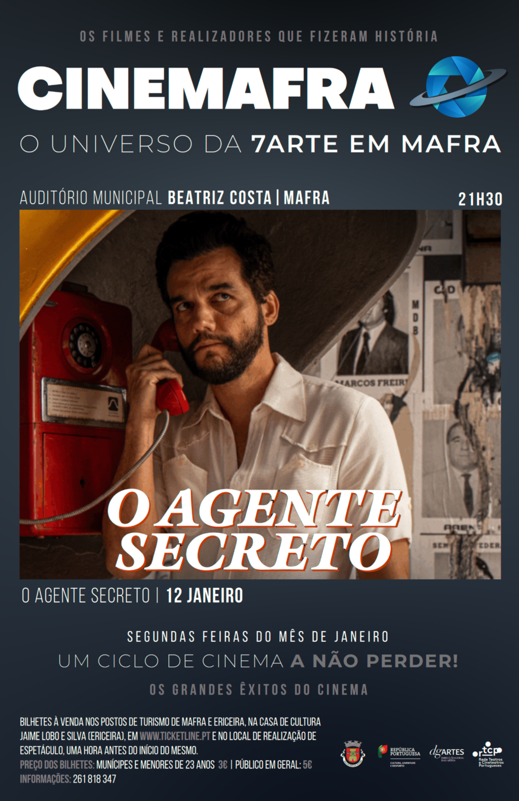Click the Beatriz Costa | Mafra venue text
The width and height of the screenshot is (519, 801).
click(x=248, y=198)
